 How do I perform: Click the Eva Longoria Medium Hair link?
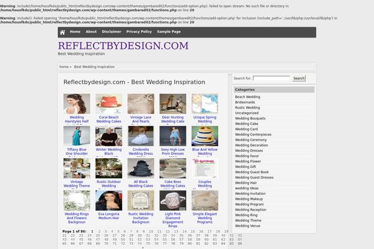click(108, 216)
